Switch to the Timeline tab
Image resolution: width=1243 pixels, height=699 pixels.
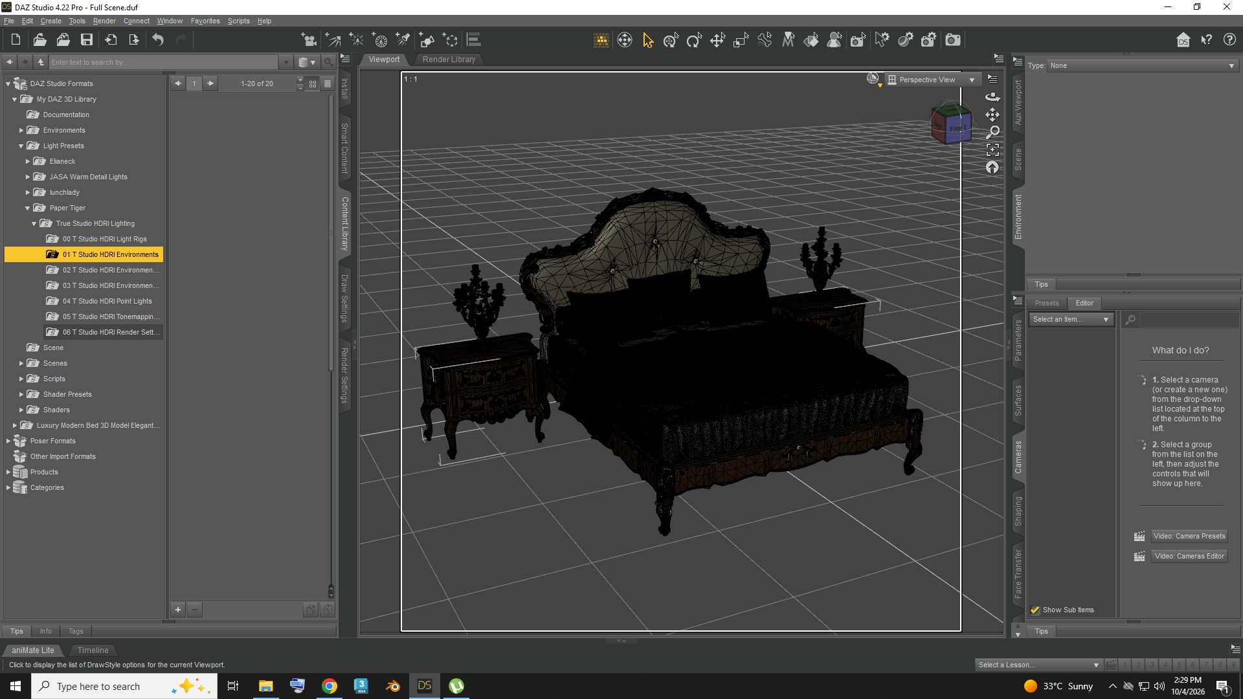(x=93, y=650)
